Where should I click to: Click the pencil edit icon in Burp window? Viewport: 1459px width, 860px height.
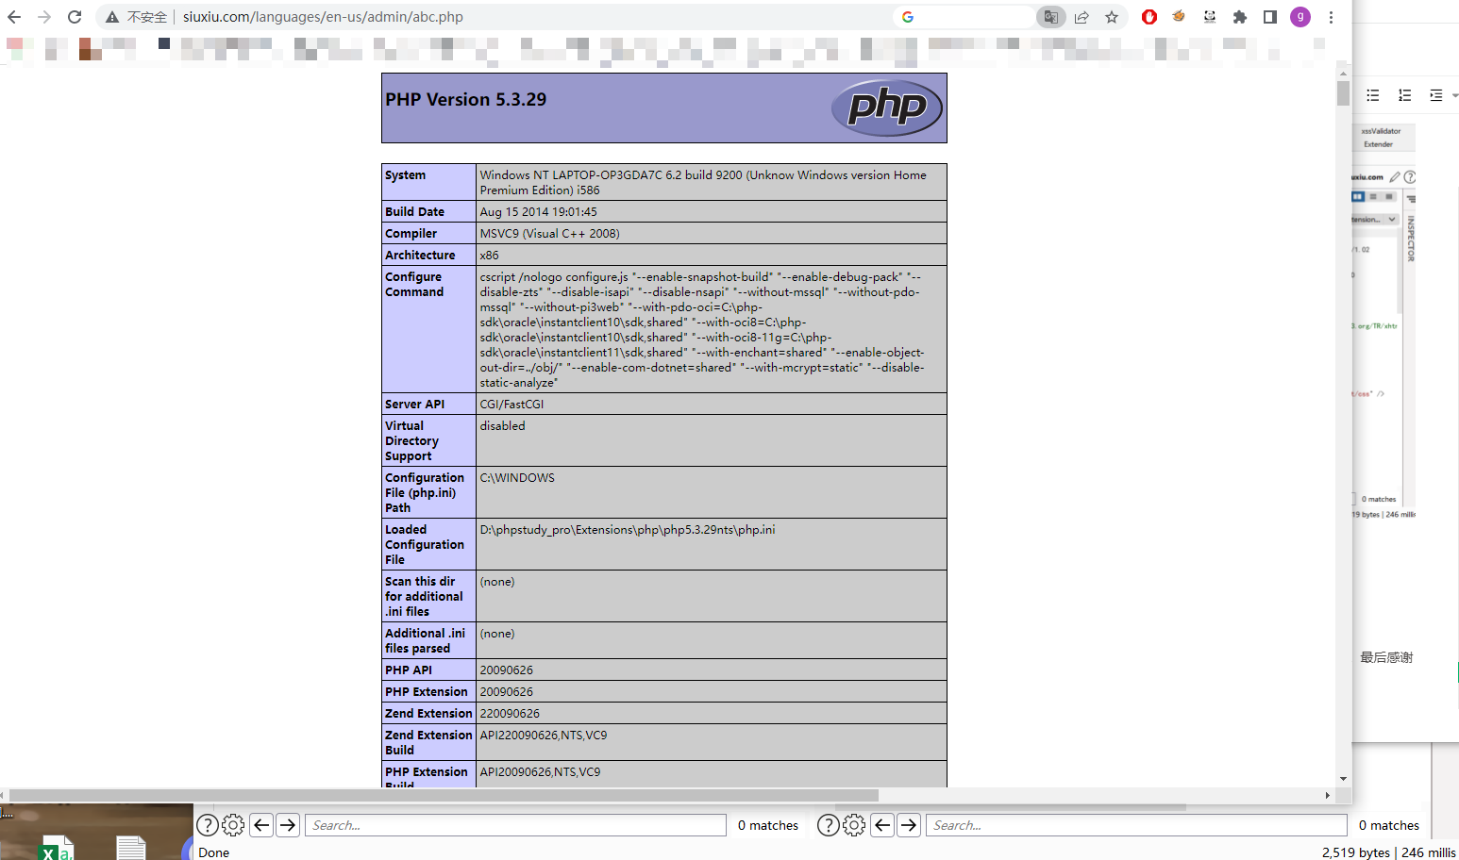[x=1395, y=177]
